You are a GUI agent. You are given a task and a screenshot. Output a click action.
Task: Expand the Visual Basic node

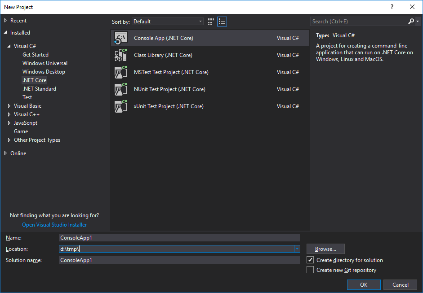point(9,106)
